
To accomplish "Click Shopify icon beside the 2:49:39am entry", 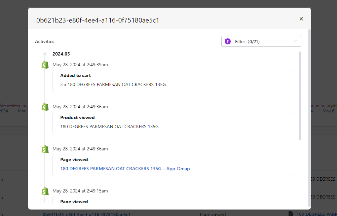I will [x=45, y=65].
